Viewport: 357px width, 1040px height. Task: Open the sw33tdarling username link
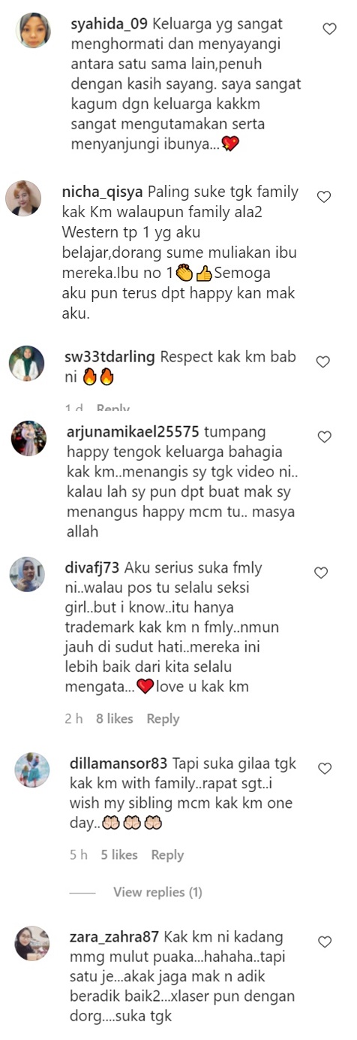pos(110,357)
